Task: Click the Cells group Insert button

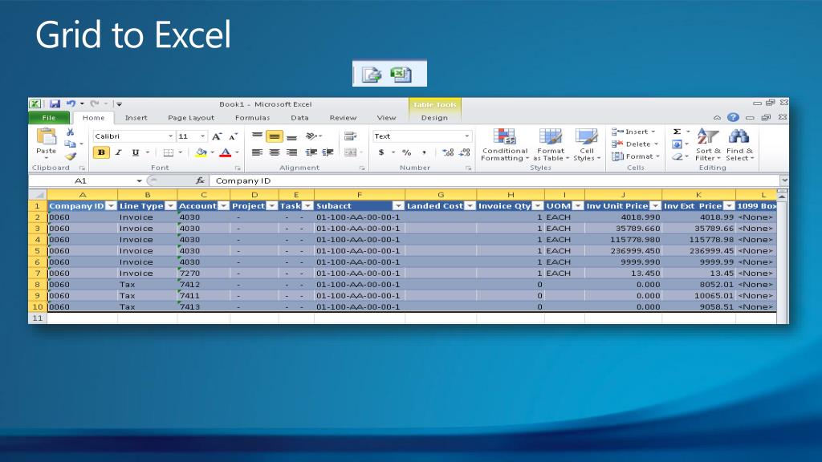Action: click(x=633, y=132)
